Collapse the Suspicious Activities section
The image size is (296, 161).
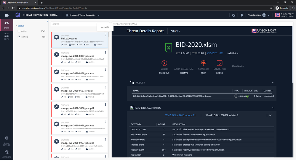tap(273, 108)
